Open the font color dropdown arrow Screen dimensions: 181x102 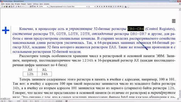click(x=127, y=7)
